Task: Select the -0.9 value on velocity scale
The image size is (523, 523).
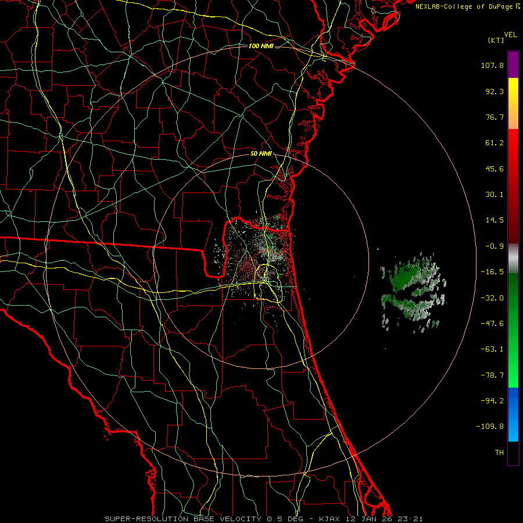Action: 495,246
